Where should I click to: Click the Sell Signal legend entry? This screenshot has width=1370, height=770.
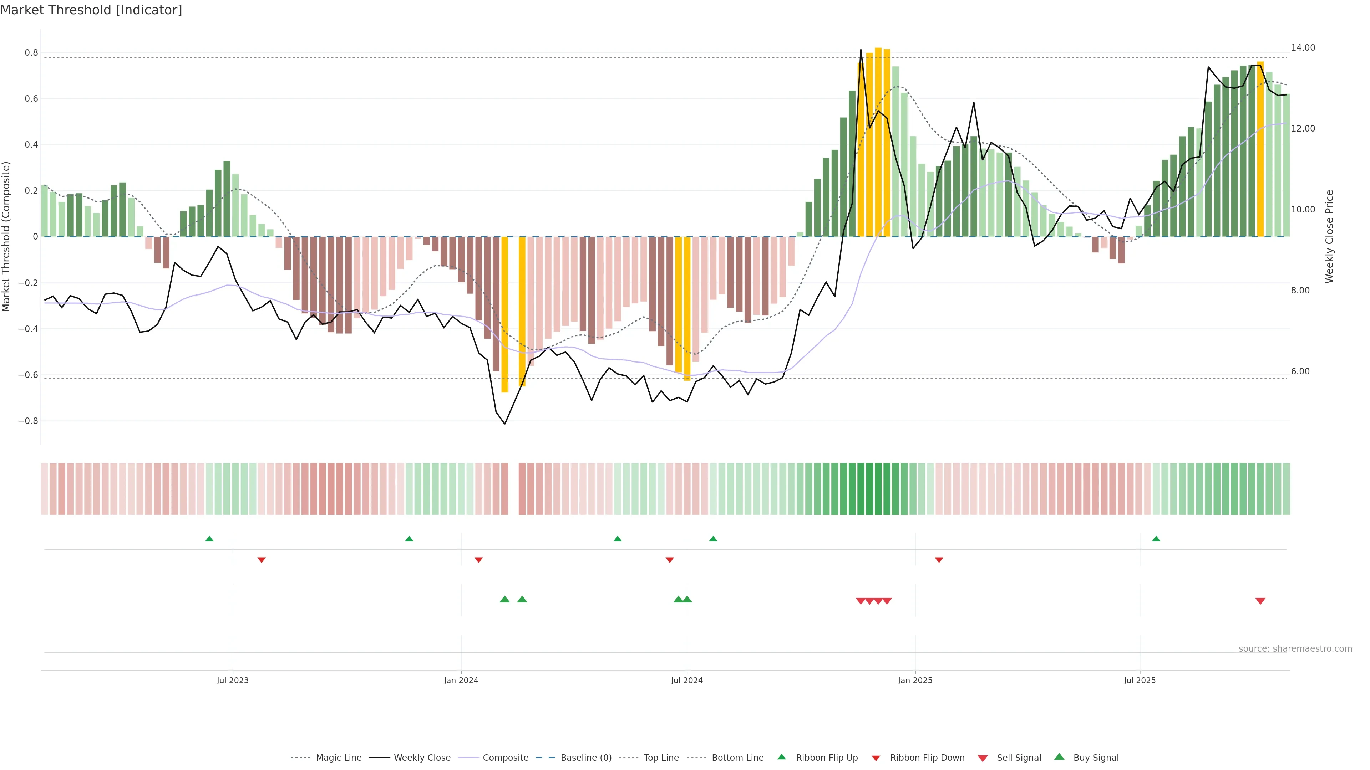click(x=1019, y=757)
